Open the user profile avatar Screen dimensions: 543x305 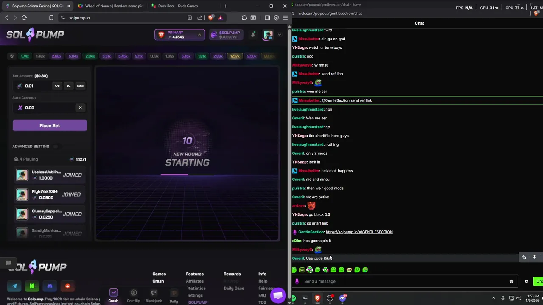(x=268, y=35)
